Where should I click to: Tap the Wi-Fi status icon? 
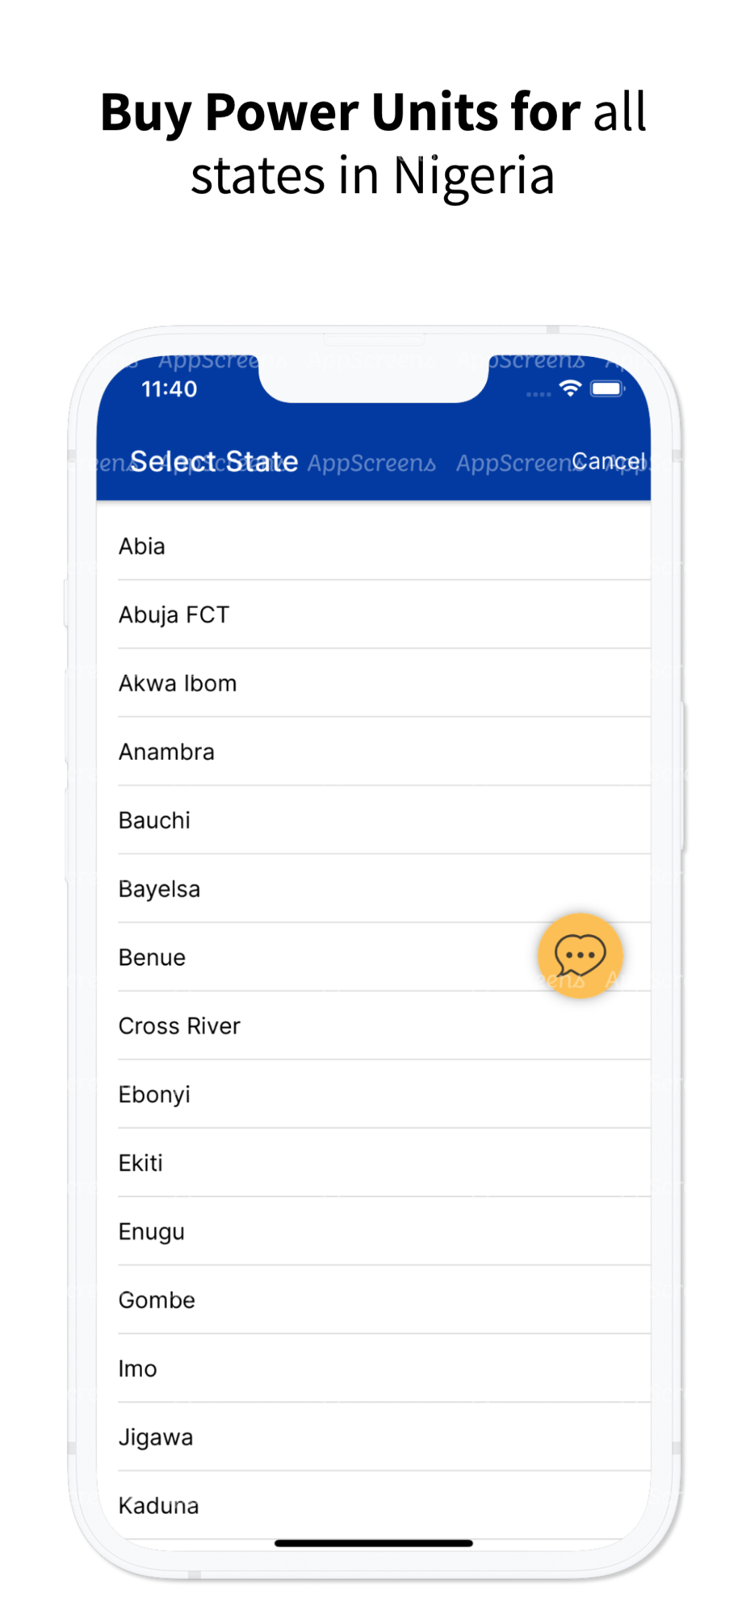point(571,388)
